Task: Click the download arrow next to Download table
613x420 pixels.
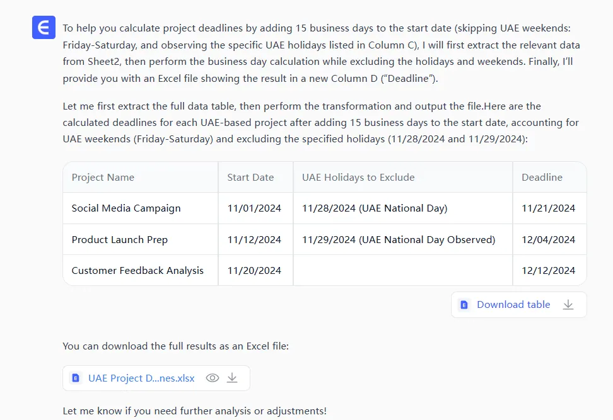Action: pyautogui.click(x=568, y=305)
